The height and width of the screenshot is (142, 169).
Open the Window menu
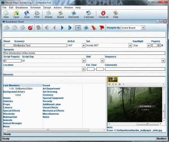[68, 8]
